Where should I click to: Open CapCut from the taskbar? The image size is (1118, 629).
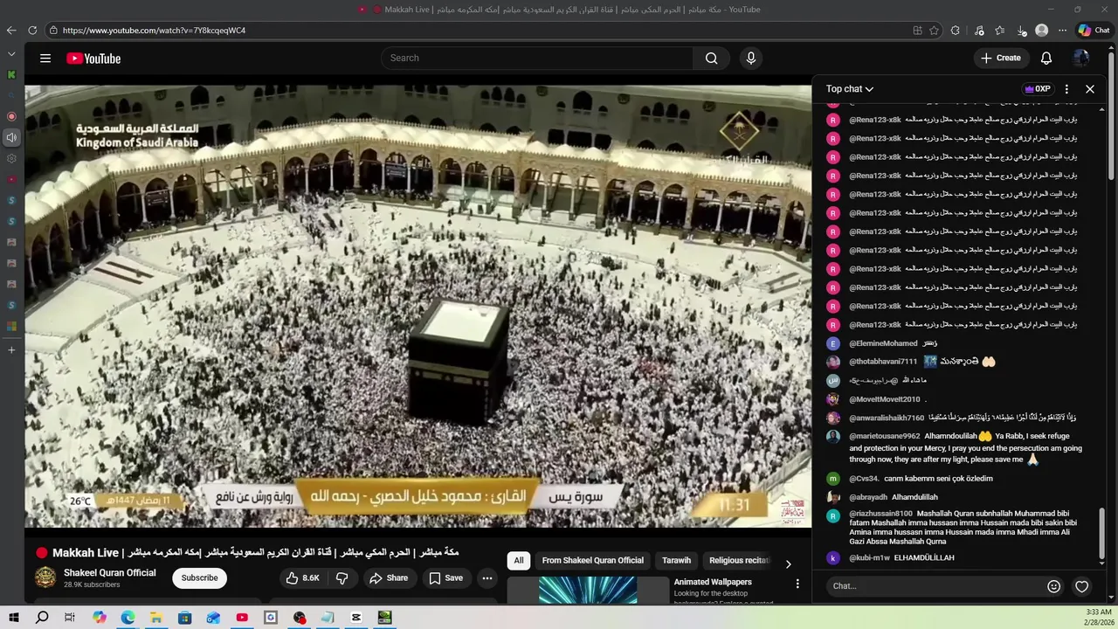pyautogui.click(x=356, y=618)
